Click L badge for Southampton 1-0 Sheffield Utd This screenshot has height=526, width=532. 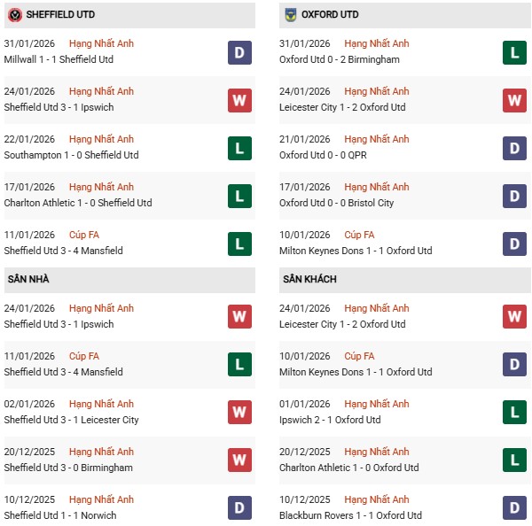pyautogui.click(x=239, y=148)
